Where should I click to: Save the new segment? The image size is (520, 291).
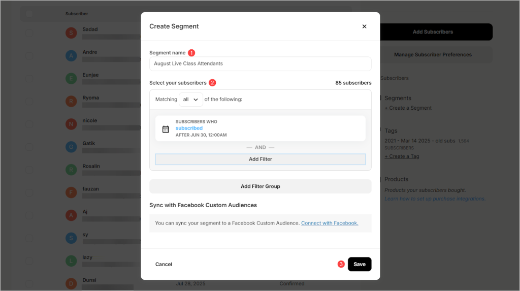(x=360, y=264)
